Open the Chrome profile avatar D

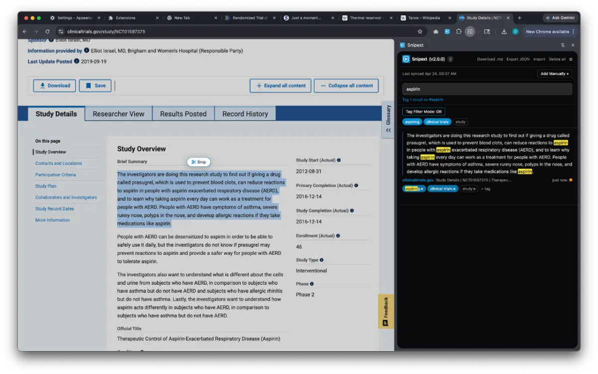click(x=515, y=31)
